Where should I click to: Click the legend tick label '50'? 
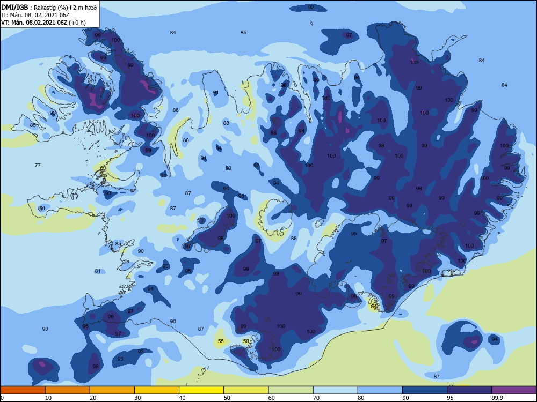(227, 398)
